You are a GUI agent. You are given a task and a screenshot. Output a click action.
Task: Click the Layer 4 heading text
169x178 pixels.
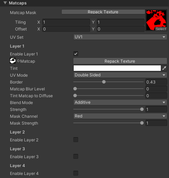point(17,166)
